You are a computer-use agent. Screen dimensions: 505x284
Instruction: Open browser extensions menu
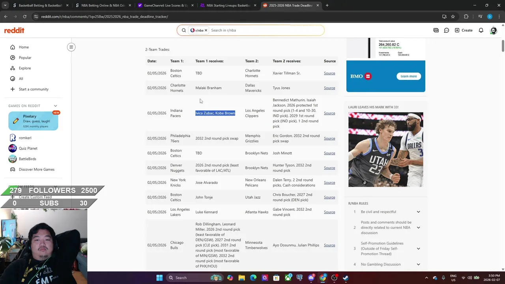466,17
